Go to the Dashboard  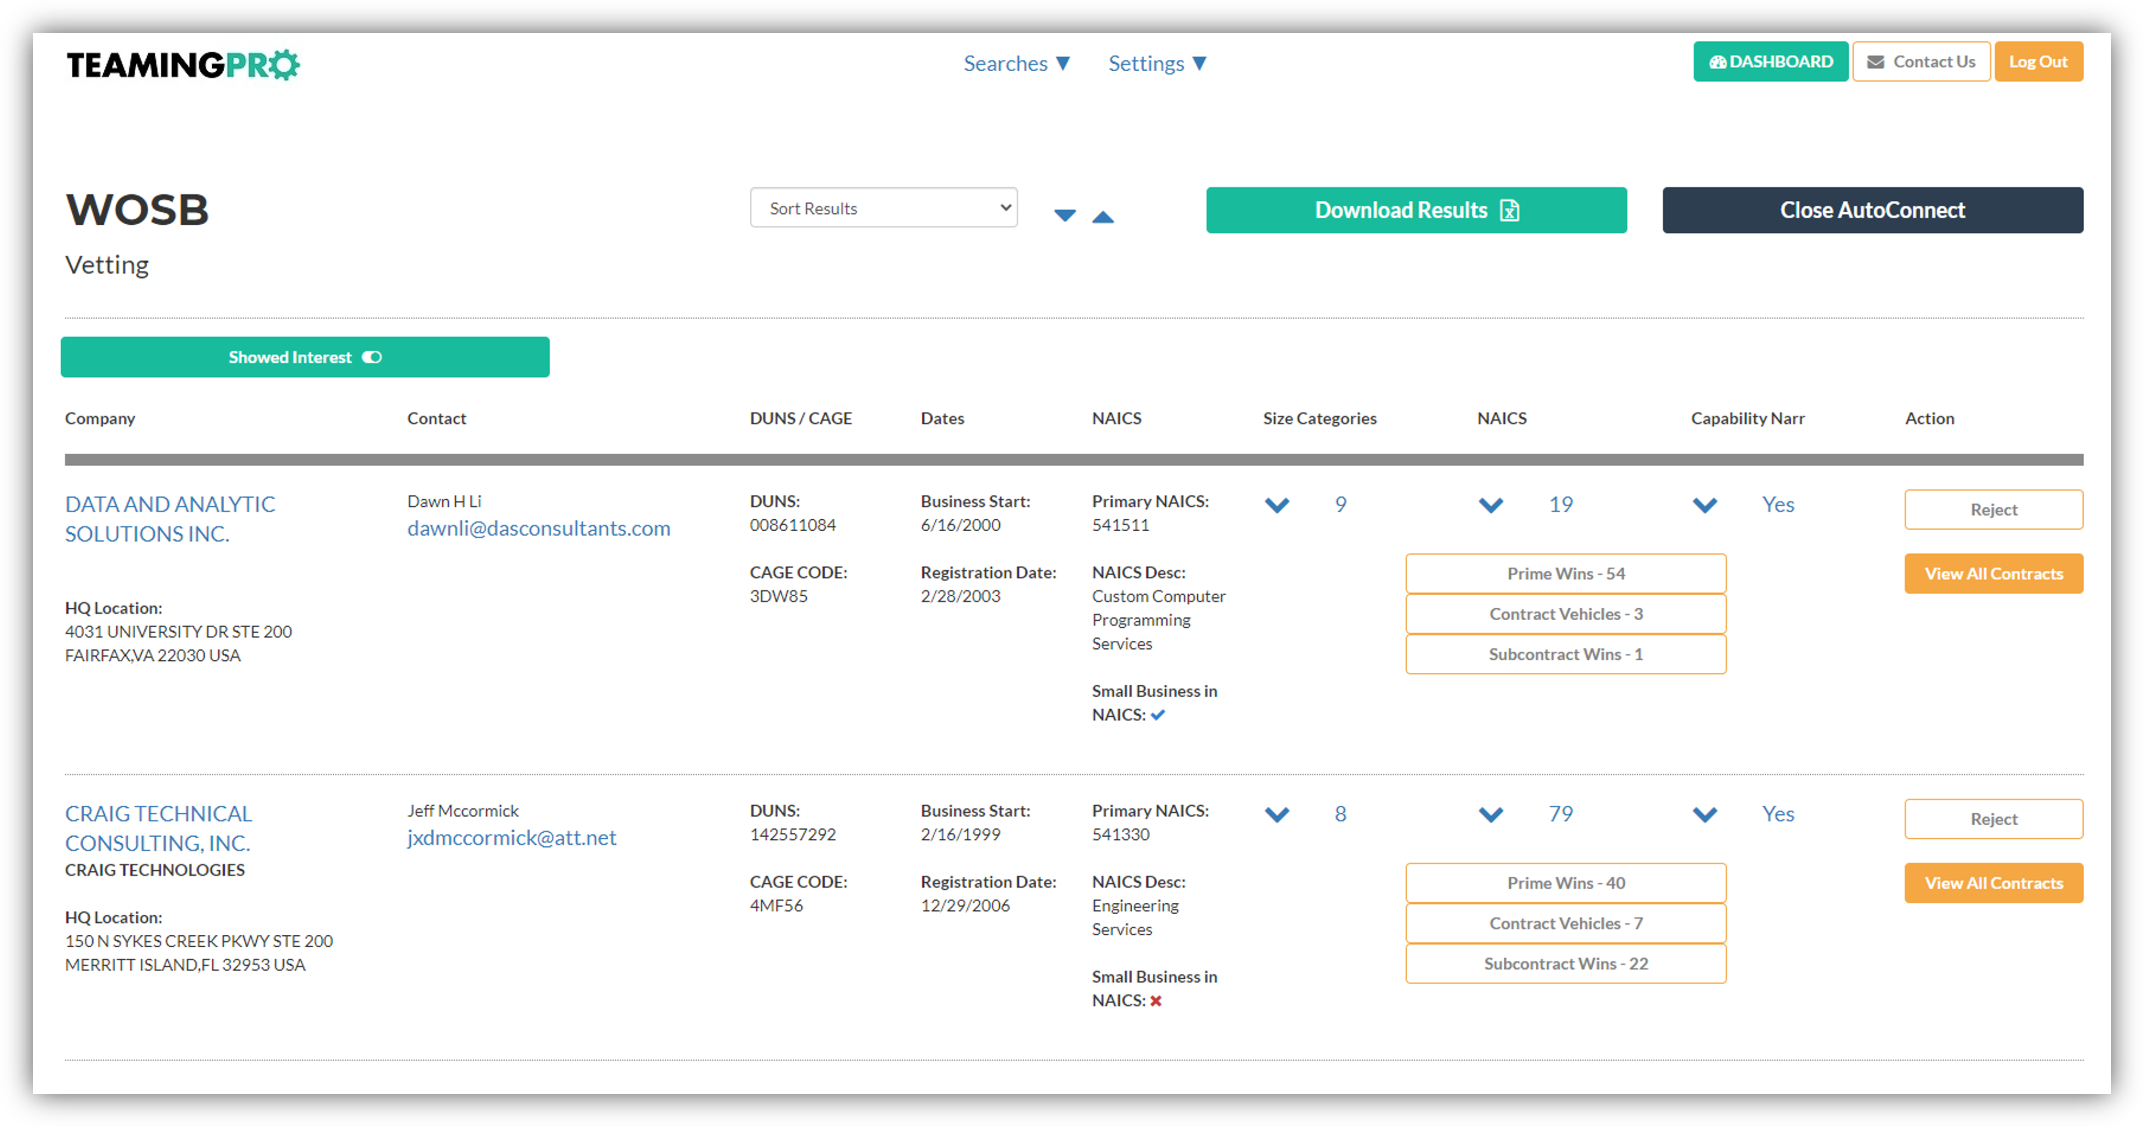[1770, 62]
